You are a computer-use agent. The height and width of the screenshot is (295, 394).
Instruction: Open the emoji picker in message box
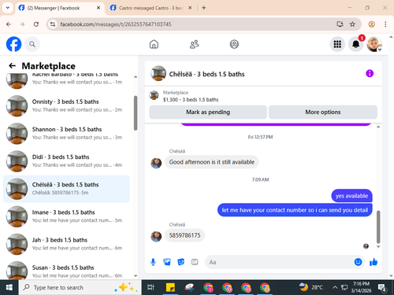[x=358, y=262]
